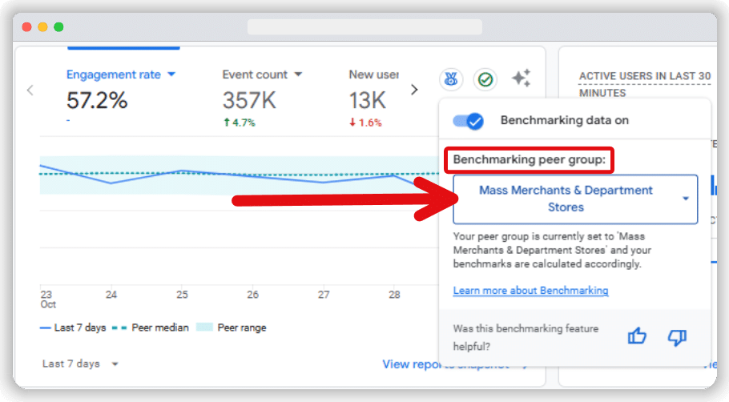This screenshot has height=402, width=729.
Task: Click the Peer median legend entry
Action: (x=151, y=328)
